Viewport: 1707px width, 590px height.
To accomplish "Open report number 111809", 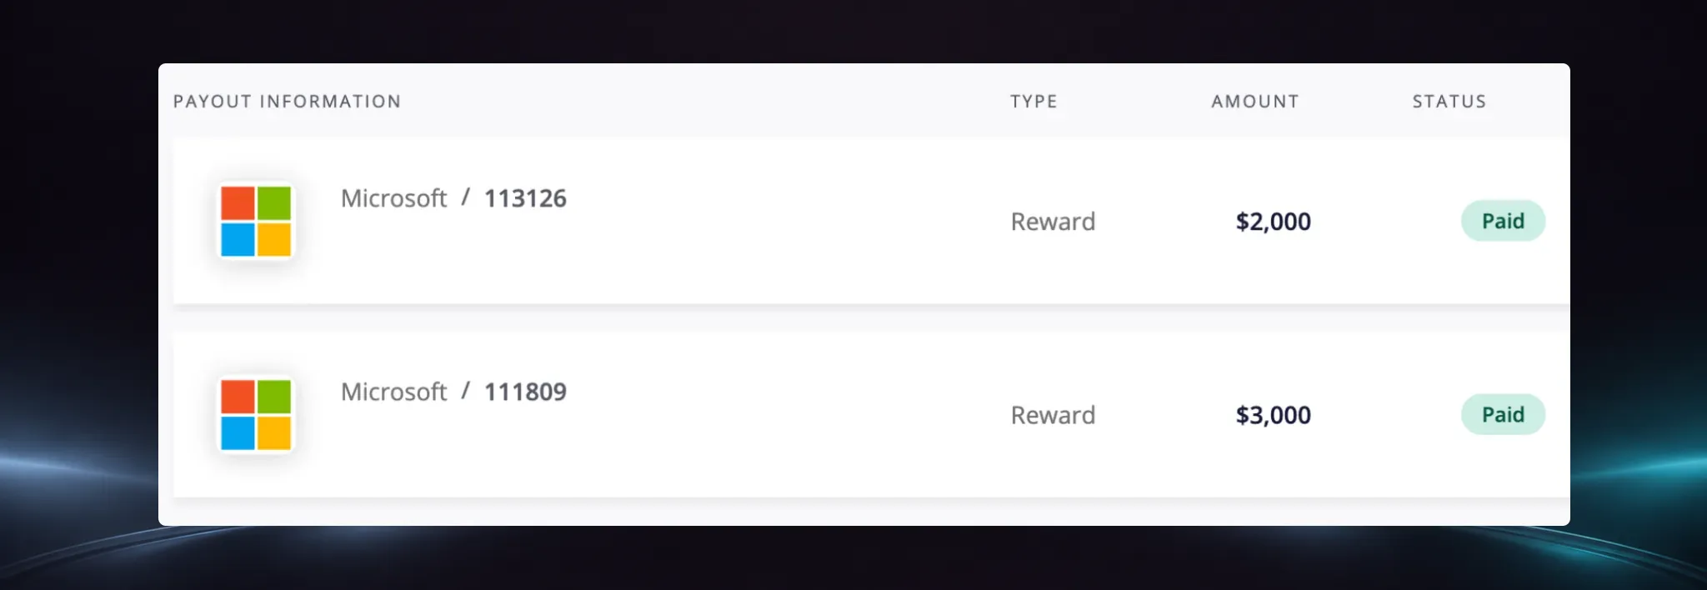I will [525, 392].
